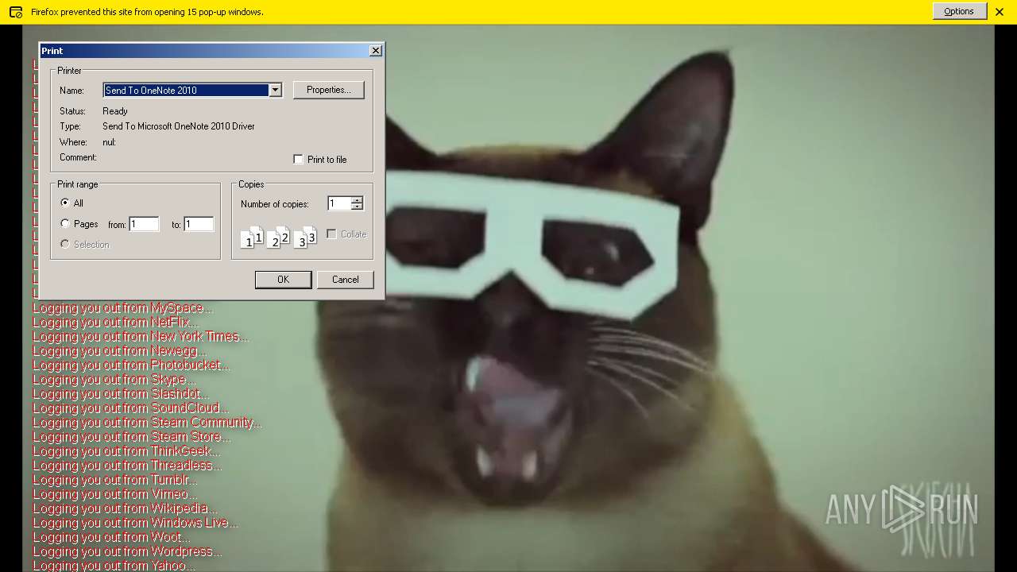Increase number of copies with up arrow
Screen dimensions: 1017x572
(x=357, y=199)
